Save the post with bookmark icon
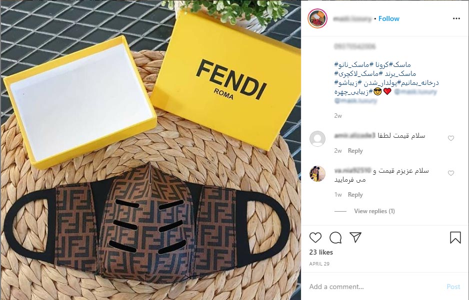This screenshot has height=300, width=469. click(455, 238)
